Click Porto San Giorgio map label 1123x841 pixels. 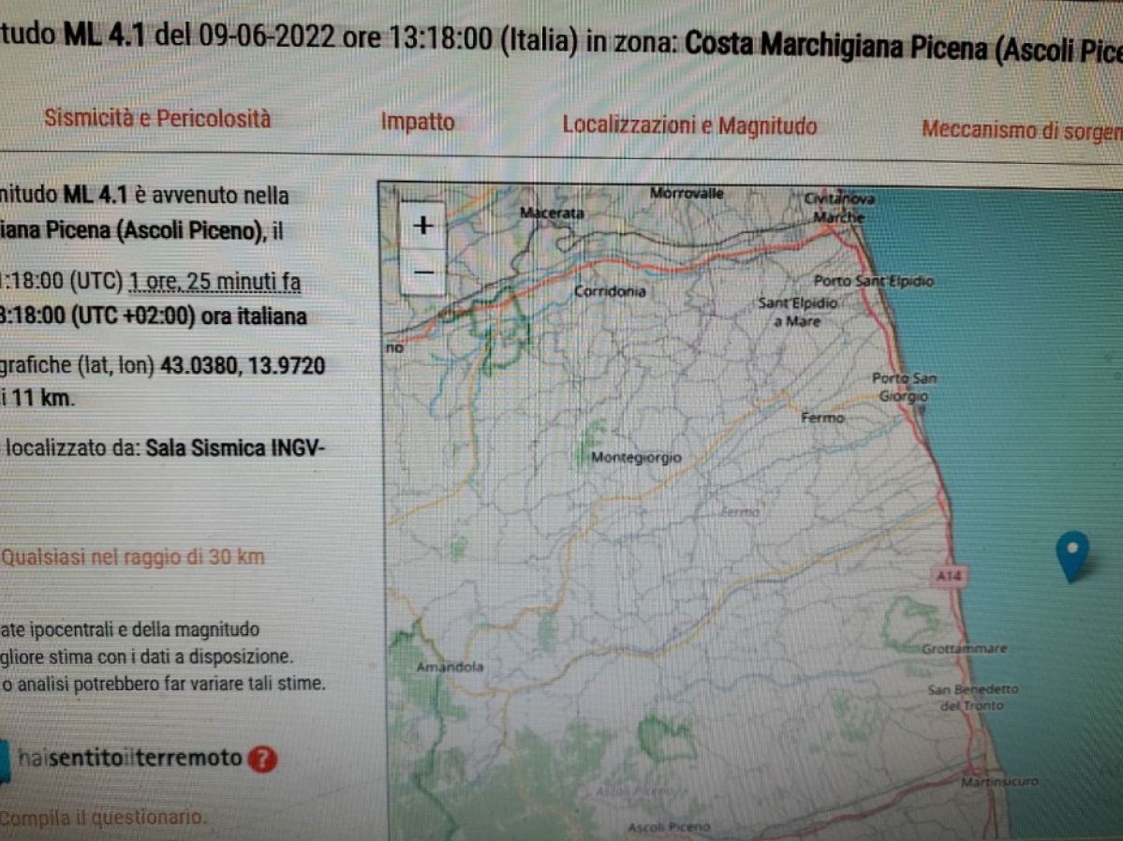point(904,387)
